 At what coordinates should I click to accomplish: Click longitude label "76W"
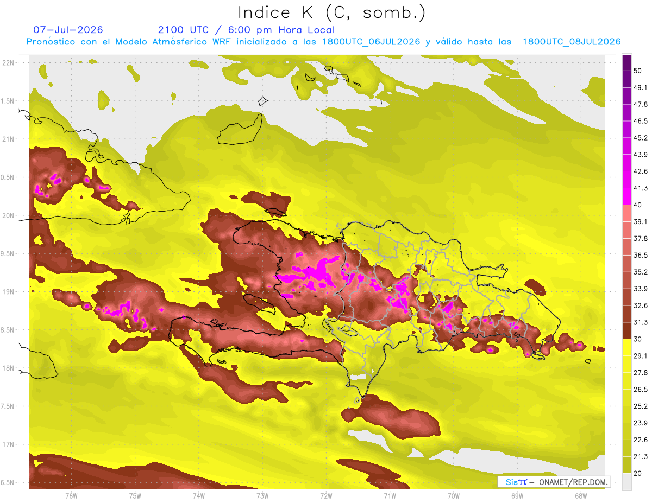point(71,496)
